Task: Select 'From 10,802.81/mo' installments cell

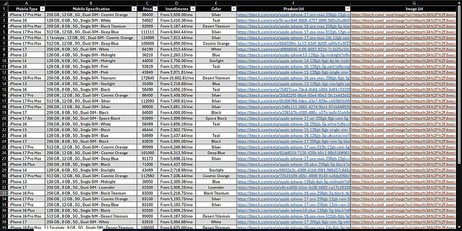Action: [176, 78]
